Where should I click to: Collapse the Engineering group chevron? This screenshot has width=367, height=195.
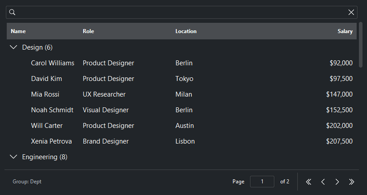tap(14, 157)
